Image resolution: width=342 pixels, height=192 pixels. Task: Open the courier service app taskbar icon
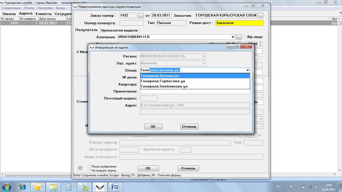pos(100,187)
